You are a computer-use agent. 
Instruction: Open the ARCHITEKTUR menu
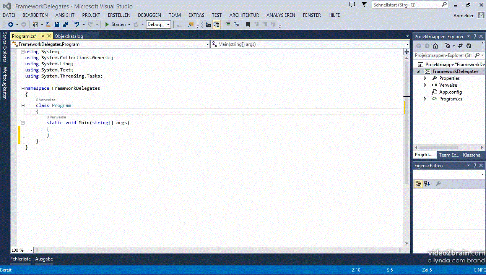click(x=244, y=15)
